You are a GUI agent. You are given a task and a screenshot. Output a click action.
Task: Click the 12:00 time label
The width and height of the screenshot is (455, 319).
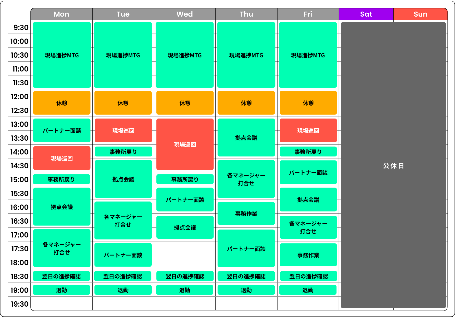[19, 96]
